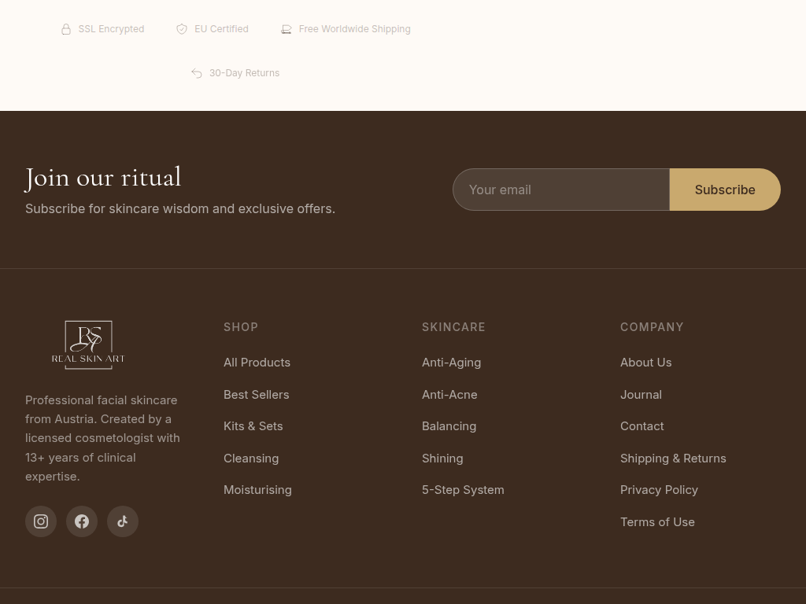Select the Anti-Aging skincare link
Image resolution: width=806 pixels, height=604 pixels.
(451, 363)
